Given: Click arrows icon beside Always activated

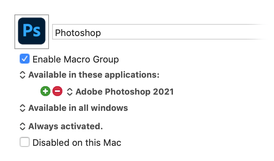Looking at the screenshot, I should [23, 126].
